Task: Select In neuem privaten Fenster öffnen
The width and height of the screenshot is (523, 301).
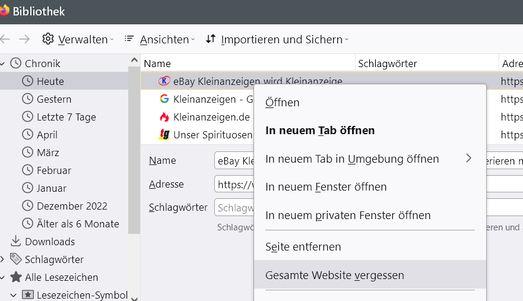Action: [348, 216]
